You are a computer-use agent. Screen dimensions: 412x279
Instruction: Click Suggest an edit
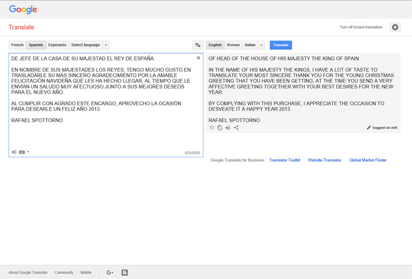(382, 127)
